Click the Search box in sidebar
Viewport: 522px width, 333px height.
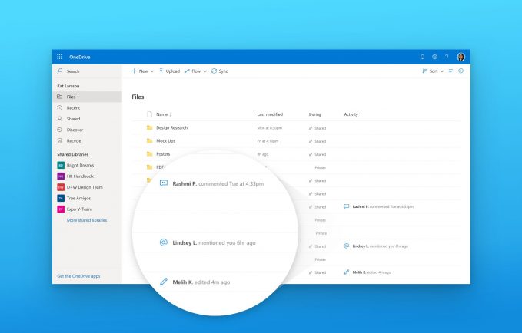pyautogui.click(x=87, y=71)
